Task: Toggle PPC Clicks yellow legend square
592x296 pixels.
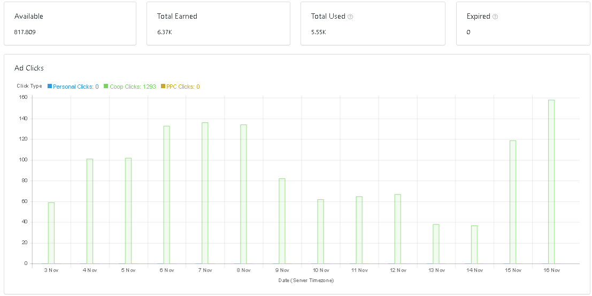Action: (x=163, y=87)
